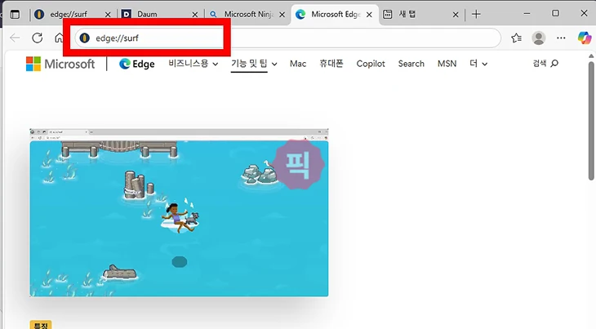Close the Microsoft Edge tab

pos(369,15)
